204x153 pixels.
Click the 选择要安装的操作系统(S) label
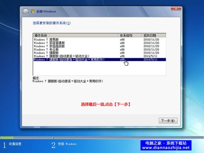tap(52, 23)
